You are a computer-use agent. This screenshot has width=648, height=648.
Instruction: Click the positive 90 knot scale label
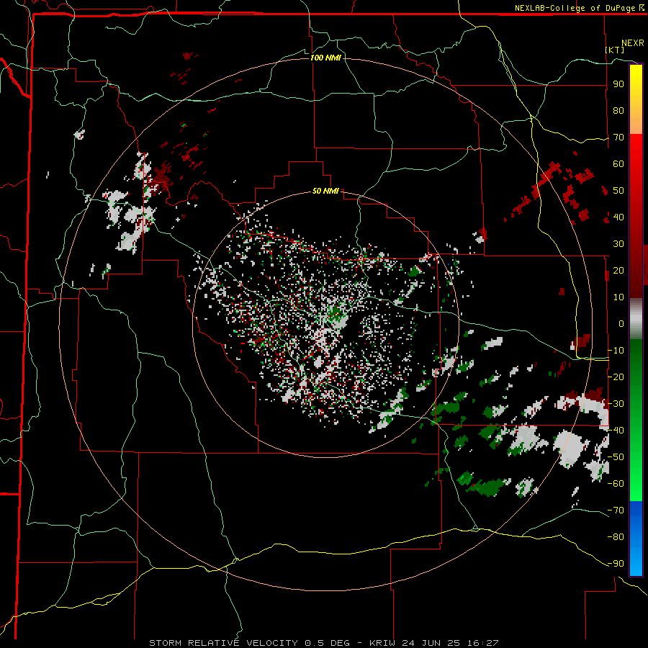[618, 84]
